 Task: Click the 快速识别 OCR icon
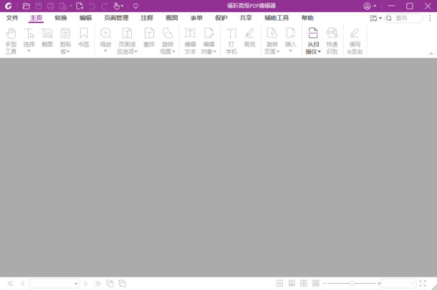click(x=332, y=41)
